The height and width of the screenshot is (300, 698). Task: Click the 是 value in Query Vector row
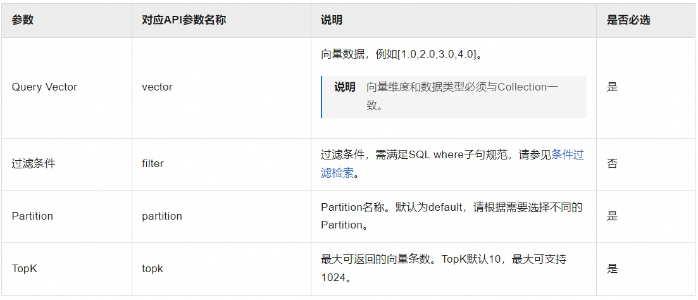[x=612, y=87]
